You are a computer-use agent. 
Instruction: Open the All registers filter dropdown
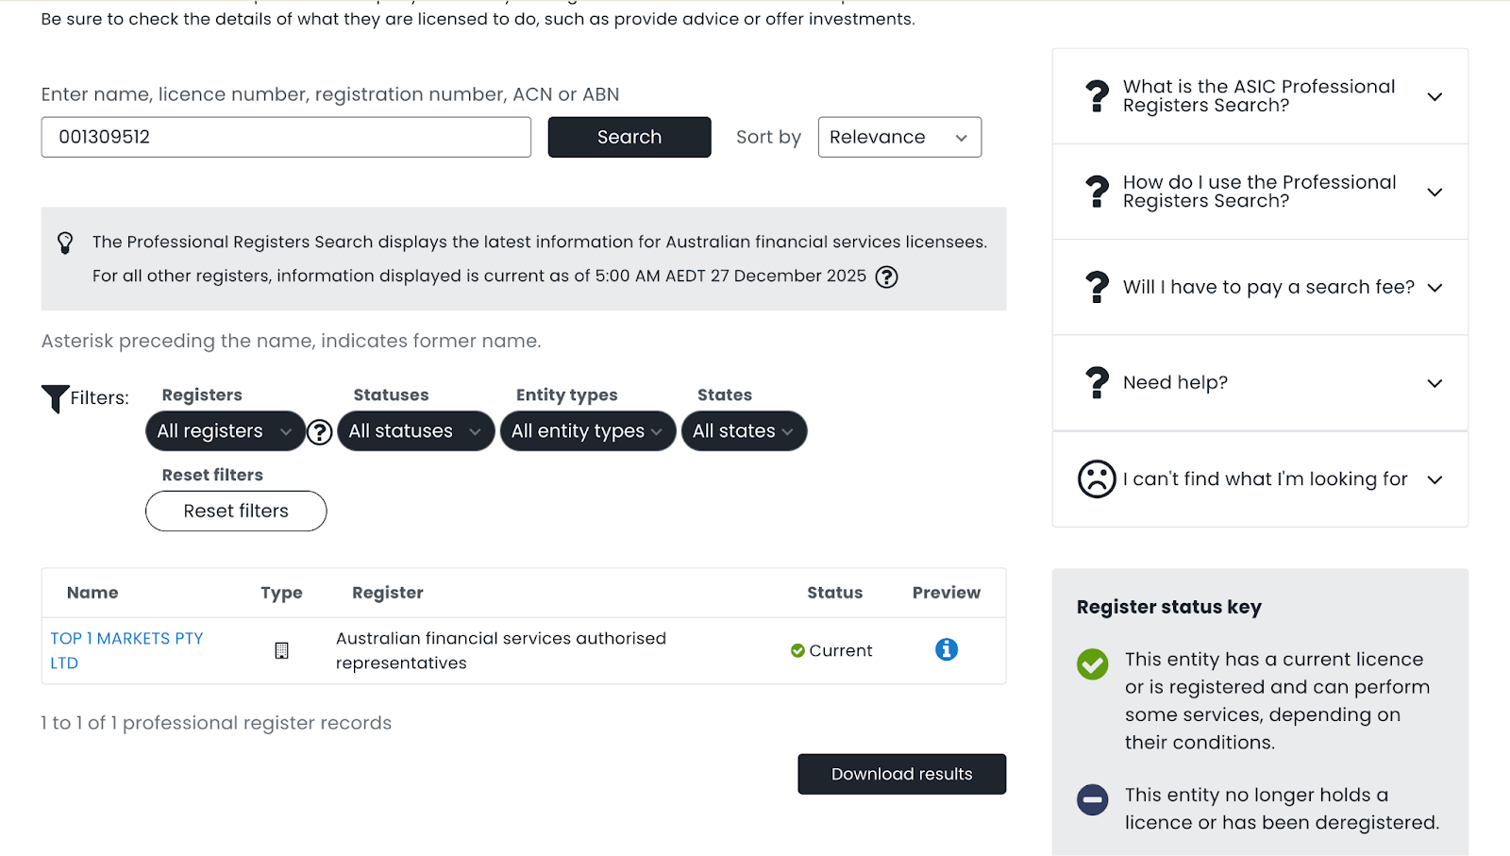(x=225, y=431)
